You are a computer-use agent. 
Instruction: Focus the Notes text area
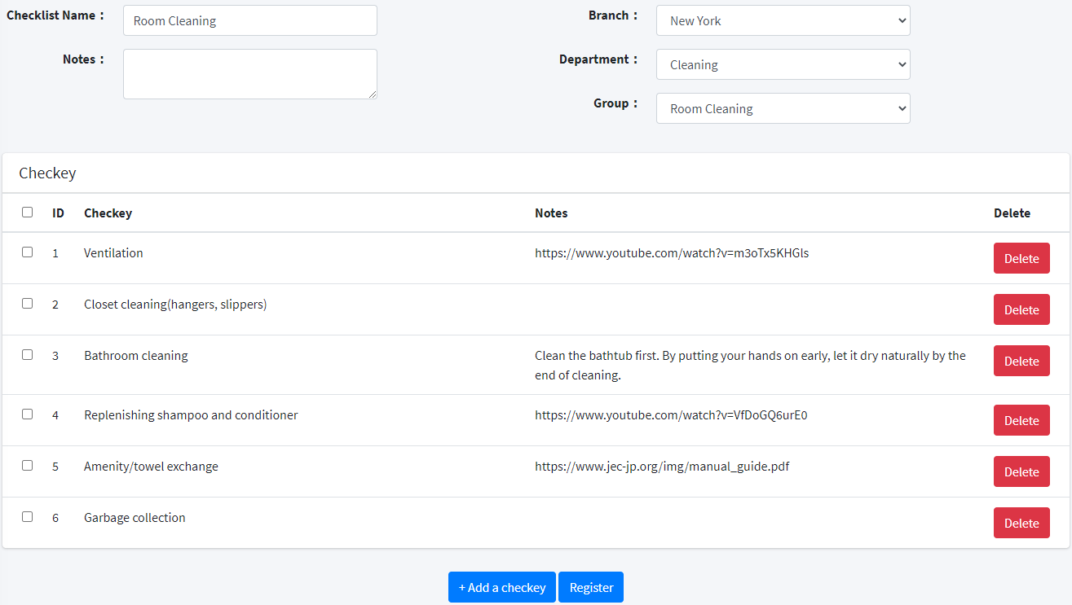tap(249, 74)
